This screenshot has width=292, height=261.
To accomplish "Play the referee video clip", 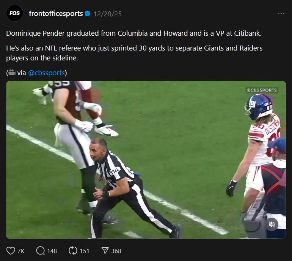I will pyautogui.click(x=146, y=160).
